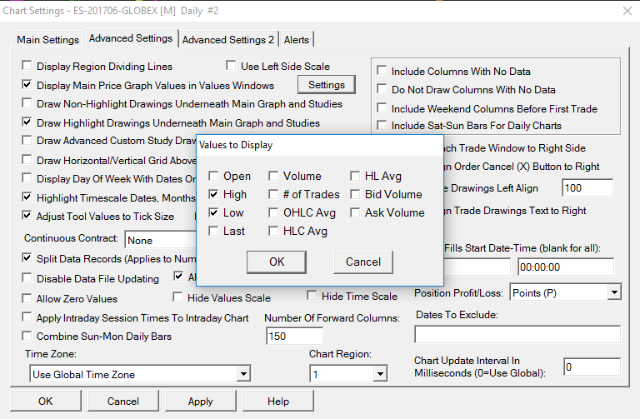Click OK in the Chart Settings window
Viewport: 640px width, 419px height.
46,401
